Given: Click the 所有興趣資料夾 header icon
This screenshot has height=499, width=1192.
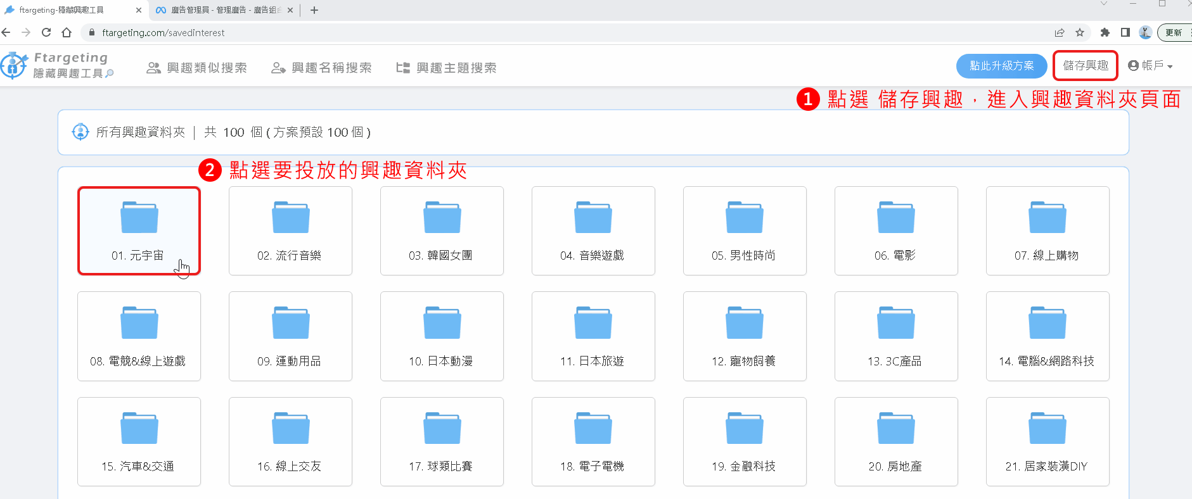Looking at the screenshot, I should tap(80, 132).
